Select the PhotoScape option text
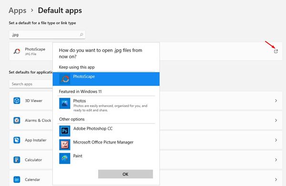 pos(84,76)
